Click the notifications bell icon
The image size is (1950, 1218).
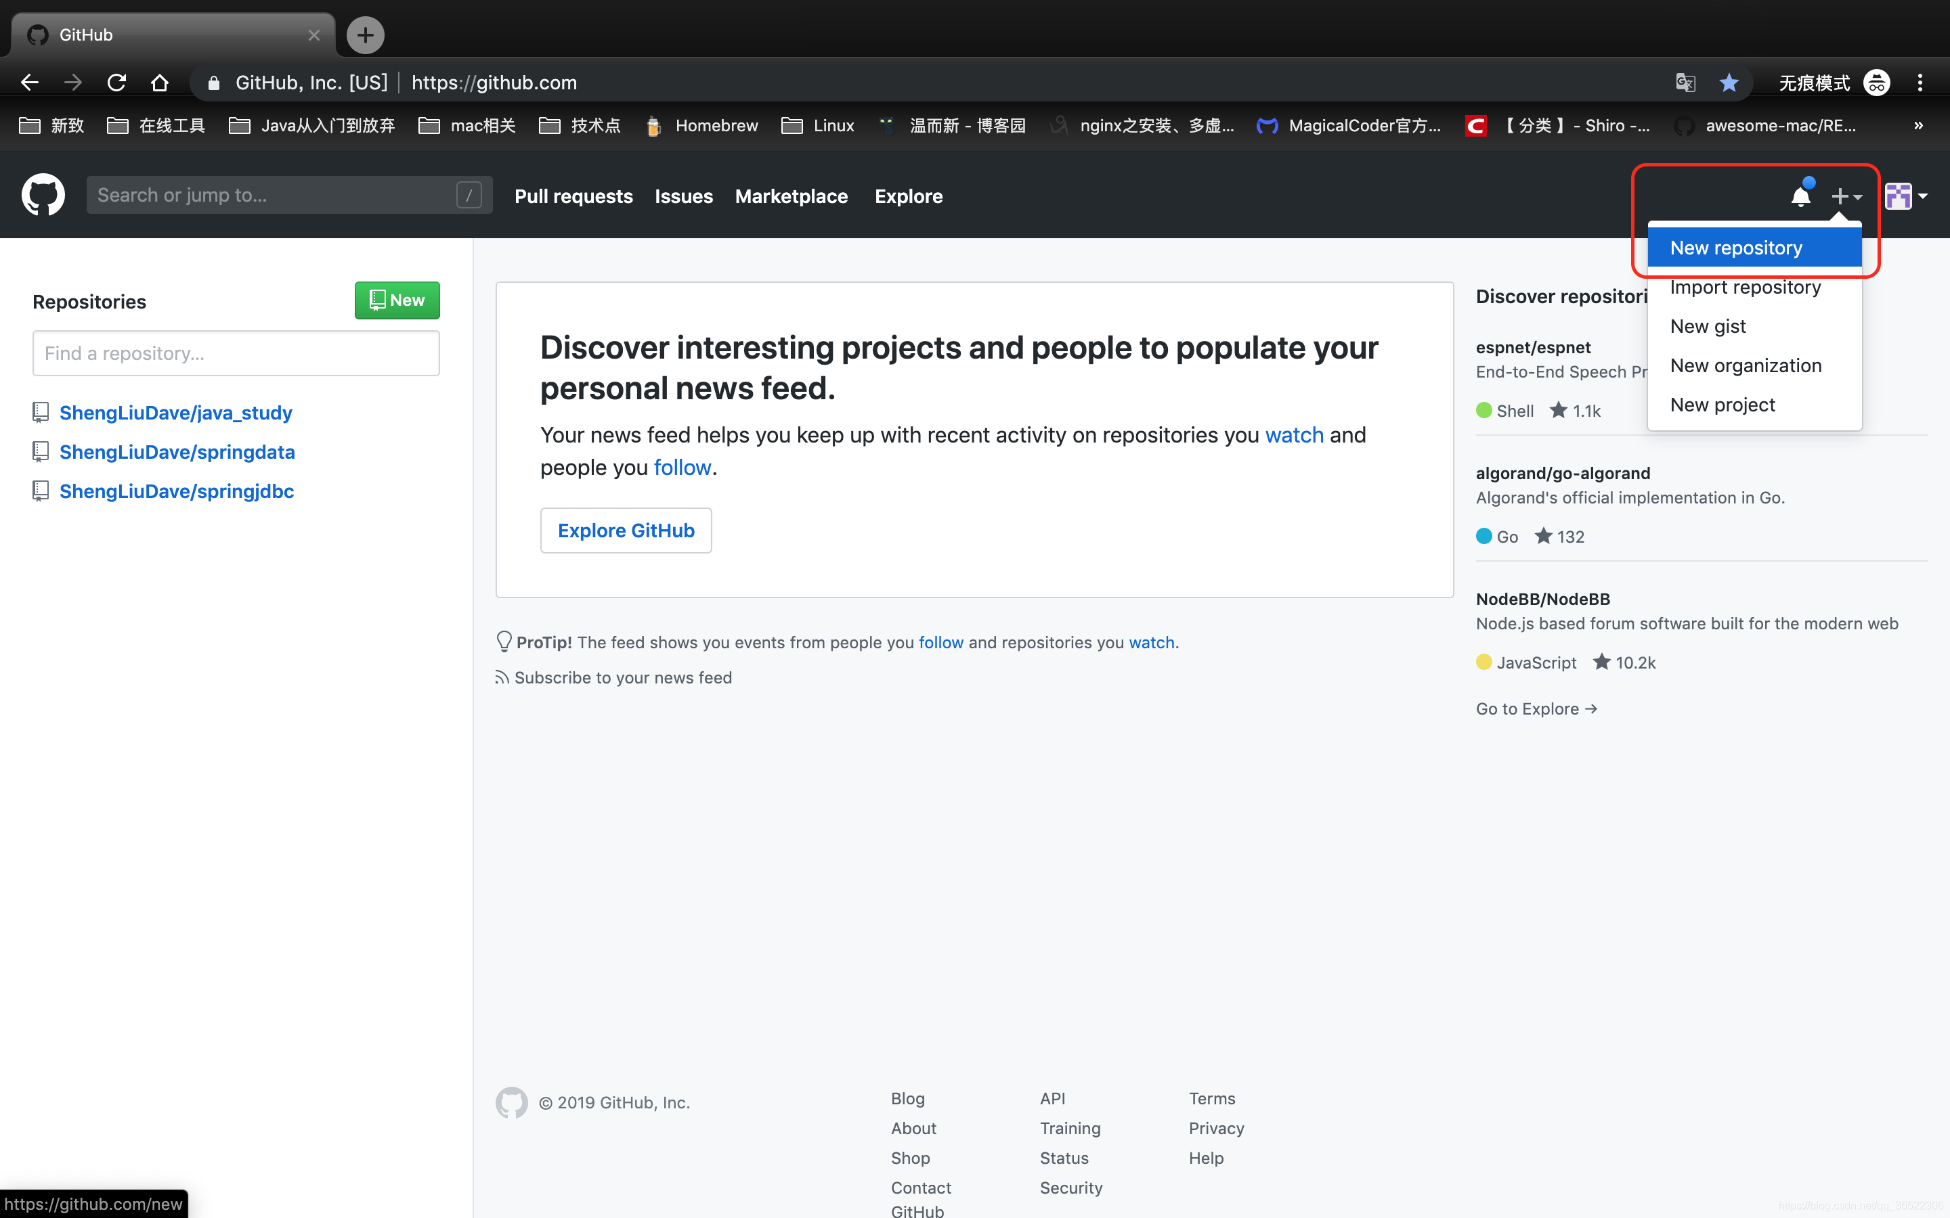click(x=1800, y=196)
